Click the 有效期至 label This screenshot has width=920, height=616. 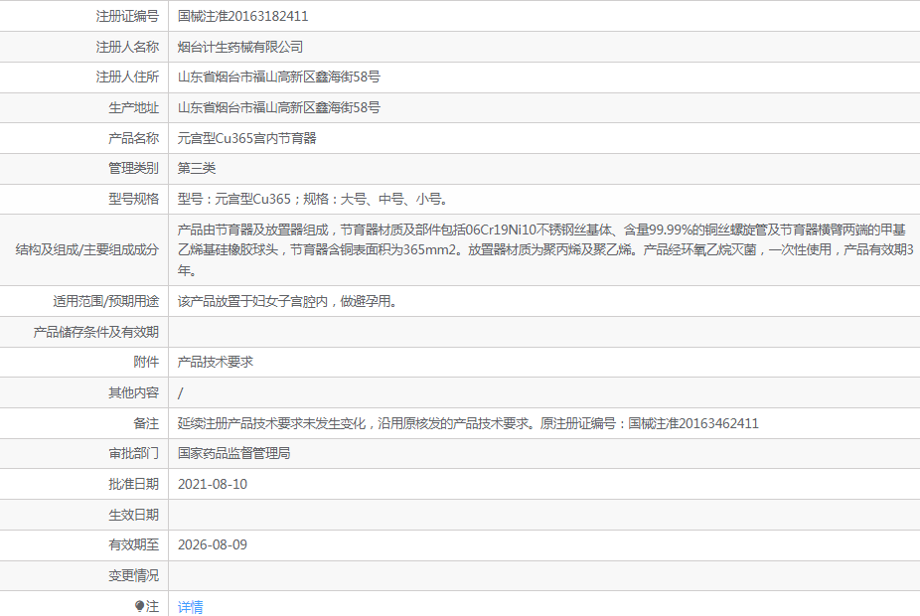134,545
